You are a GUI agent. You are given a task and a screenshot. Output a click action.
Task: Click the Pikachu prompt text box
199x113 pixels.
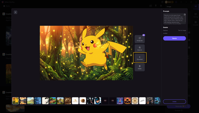pyautogui.click(x=174, y=19)
